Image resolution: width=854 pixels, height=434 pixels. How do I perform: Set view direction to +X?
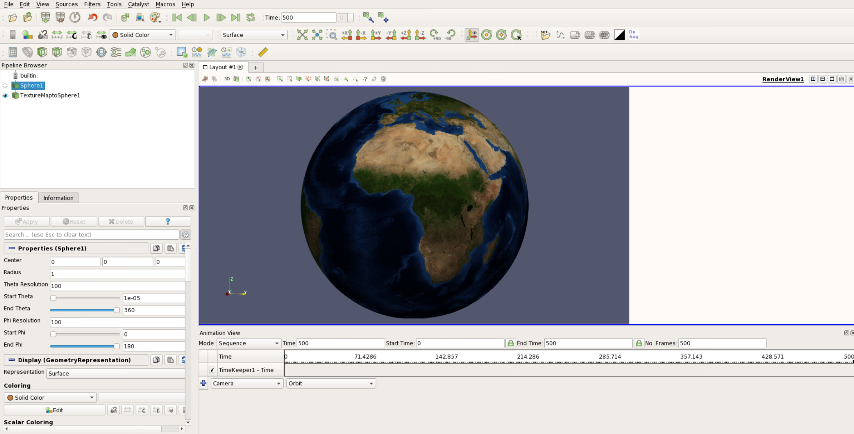coord(347,35)
